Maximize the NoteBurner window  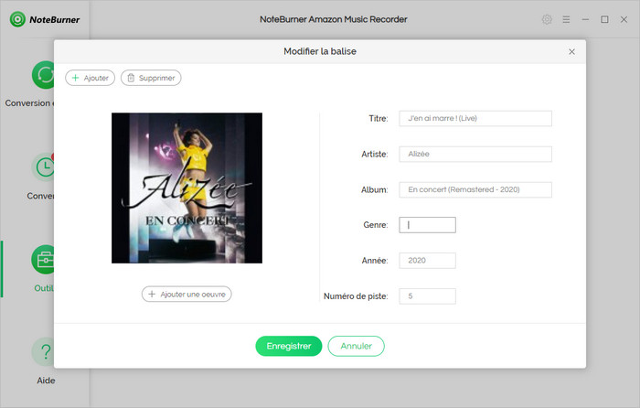coord(604,19)
